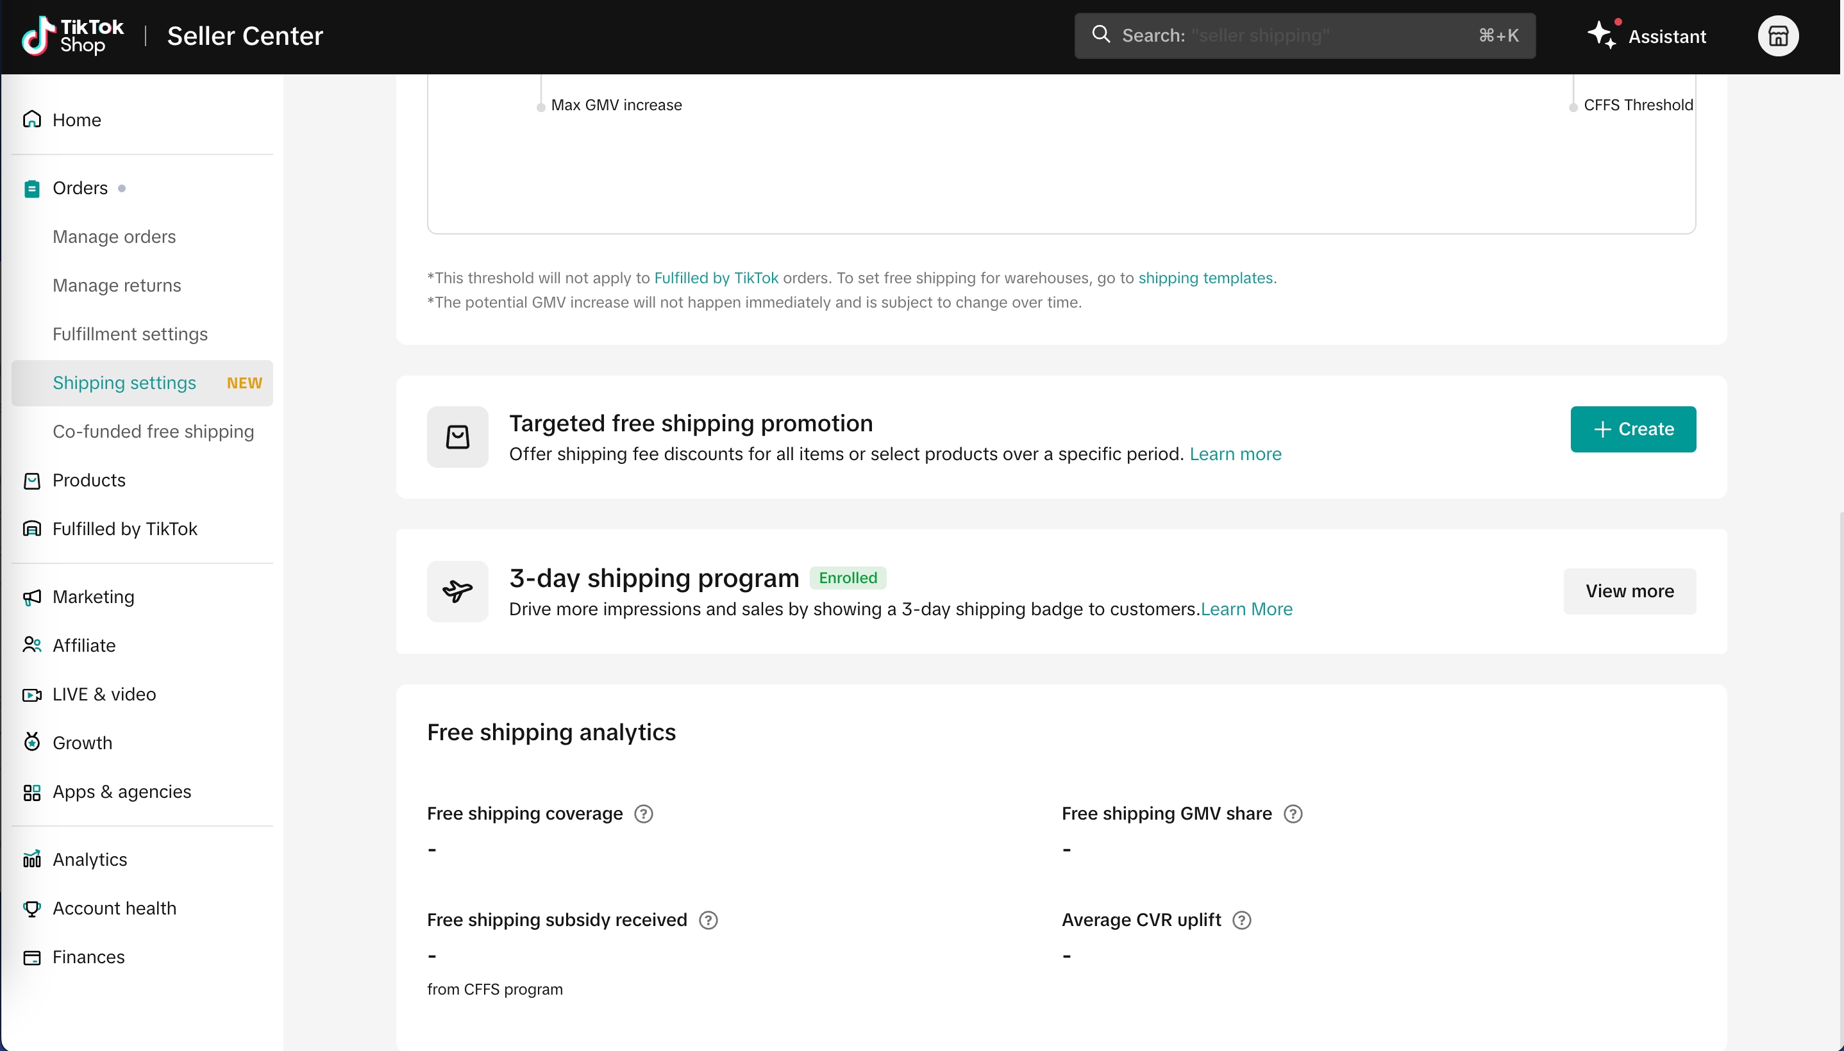The width and height of the screenshot is (1844, 1051).
Task: Go to Co-funded free shipping page
Action: 153,432
